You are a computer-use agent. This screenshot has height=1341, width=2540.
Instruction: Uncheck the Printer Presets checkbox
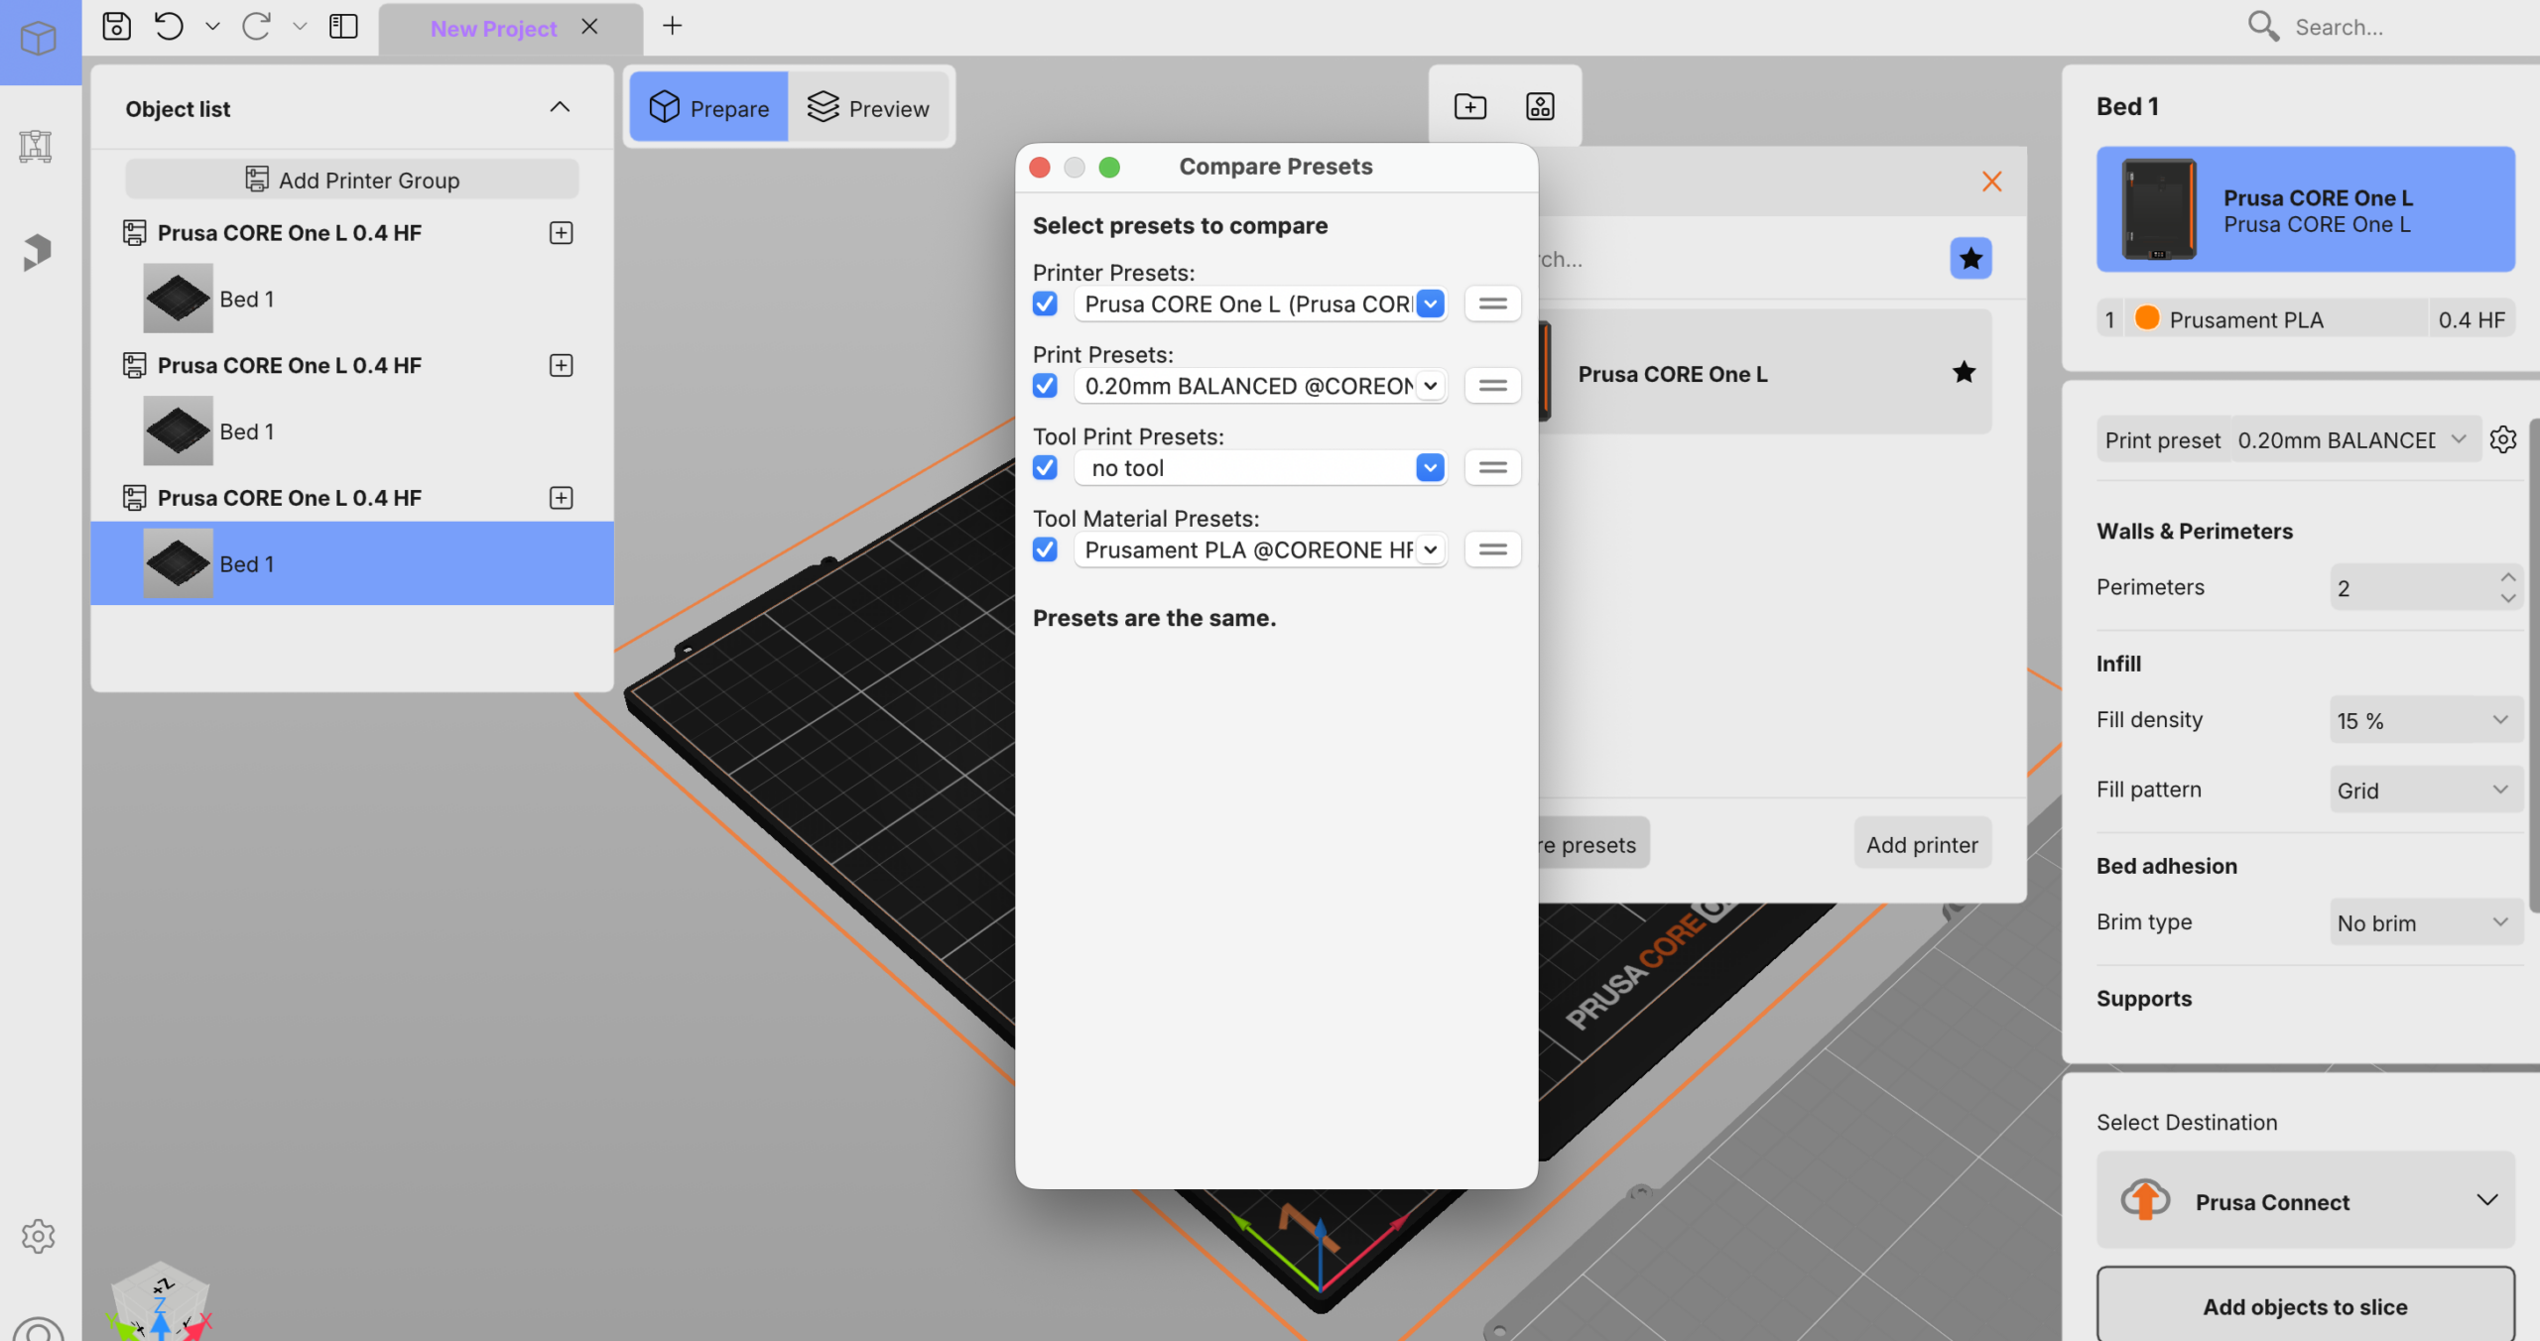tap(1045, 304)
